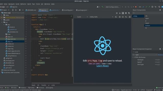Click Collapse All icon in Project panel

(16, 10)
